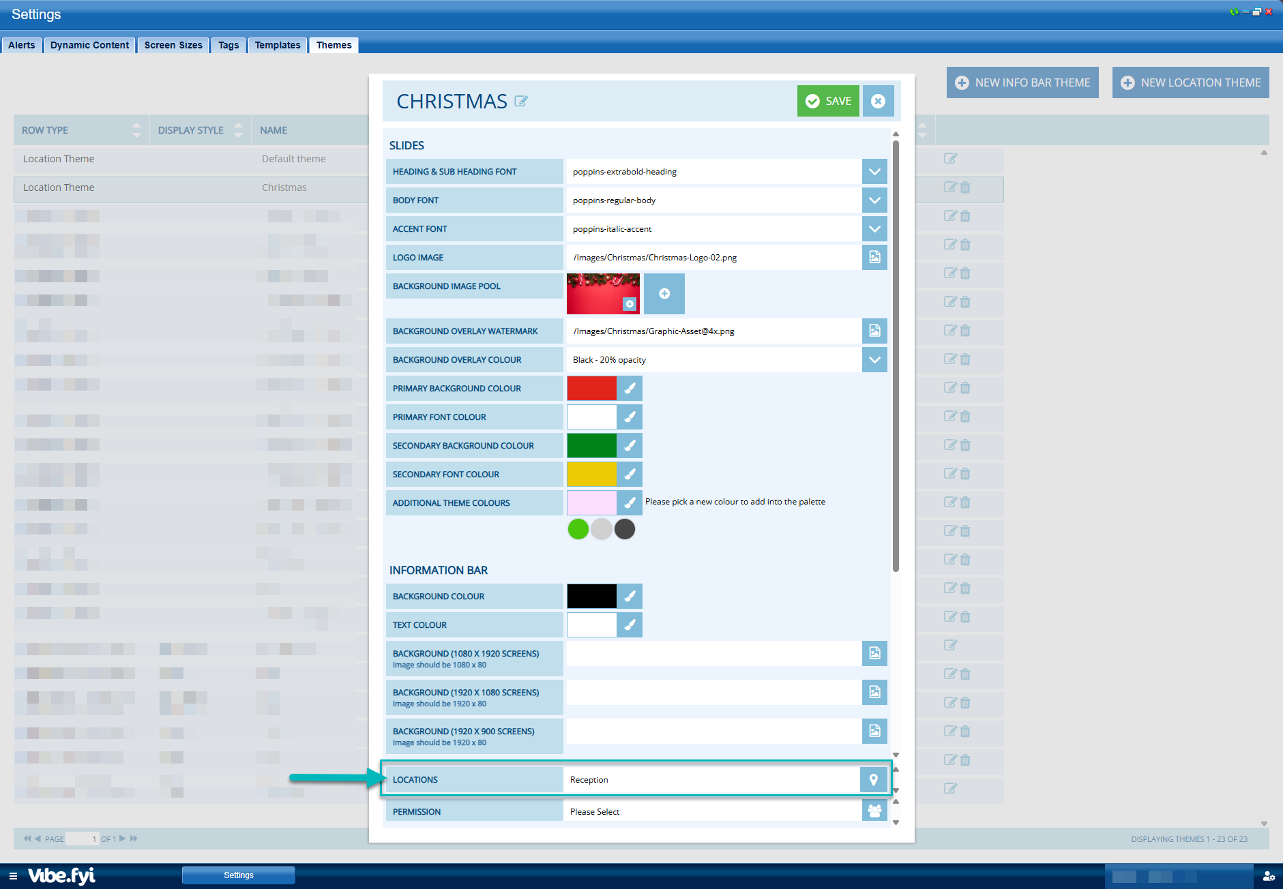Create a New Location Theme

(1190, 82)
